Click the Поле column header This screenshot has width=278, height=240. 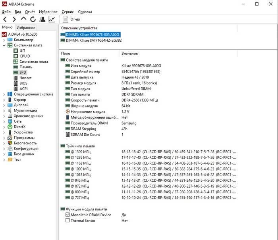tap(89, 53)
